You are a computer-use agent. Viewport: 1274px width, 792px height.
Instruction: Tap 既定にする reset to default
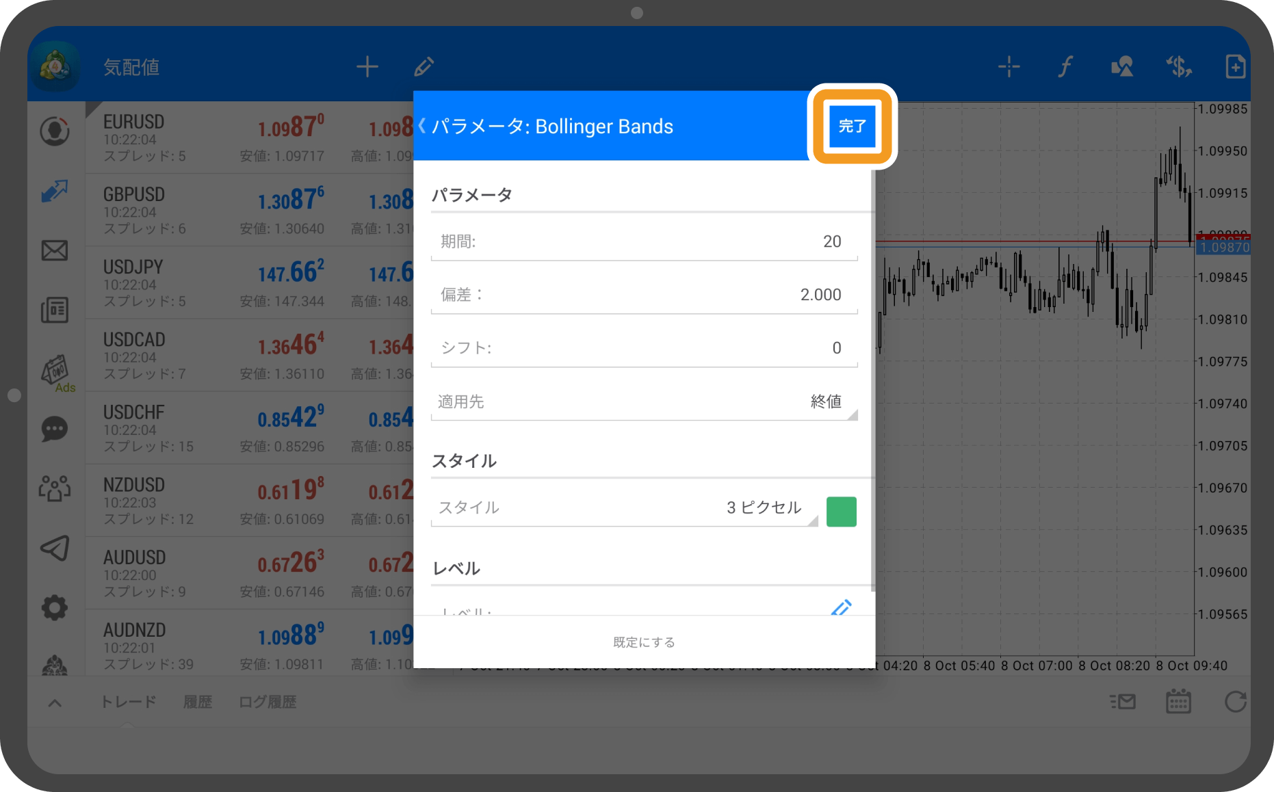click(644, 642)
